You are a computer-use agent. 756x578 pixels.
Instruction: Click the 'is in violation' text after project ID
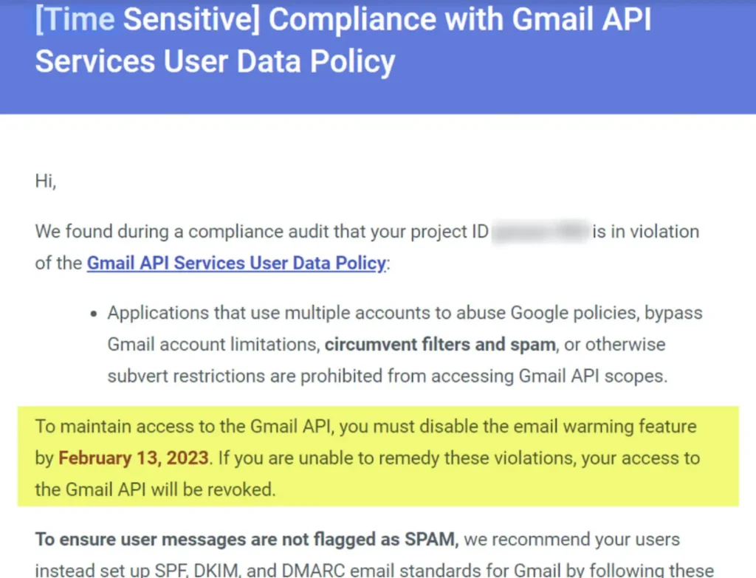[x=645, y=231]
